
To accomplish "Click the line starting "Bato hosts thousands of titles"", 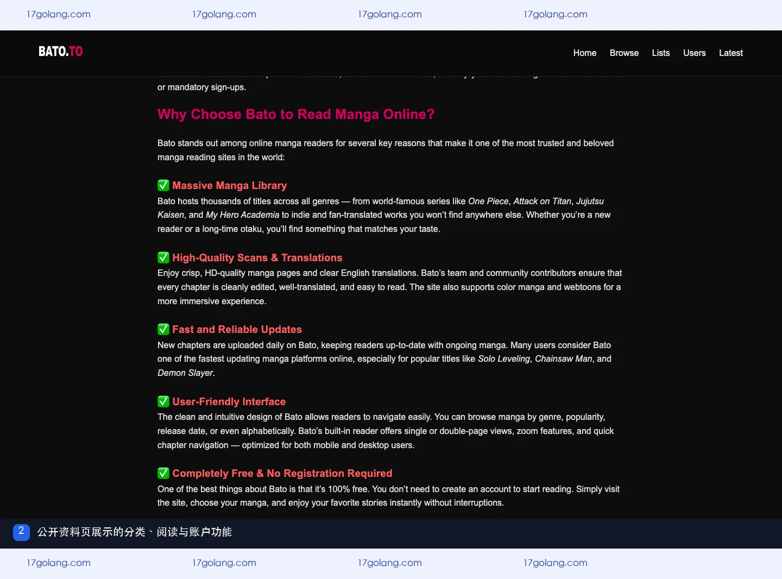I will tap(381, 201).
